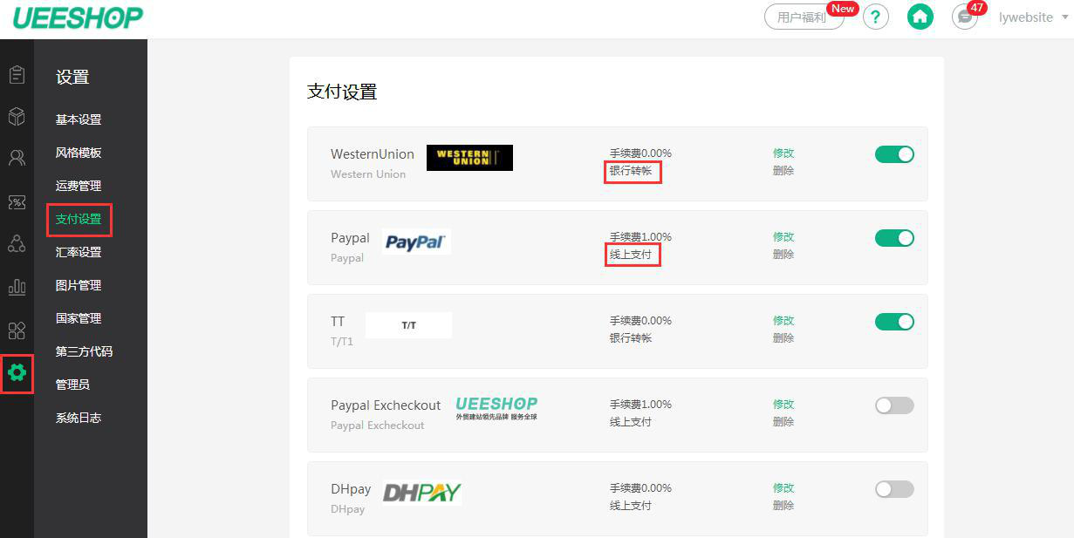Open the customers person icon in sidebar
The width and height of the screenshot is (1074, 538).
click(17, 158)
